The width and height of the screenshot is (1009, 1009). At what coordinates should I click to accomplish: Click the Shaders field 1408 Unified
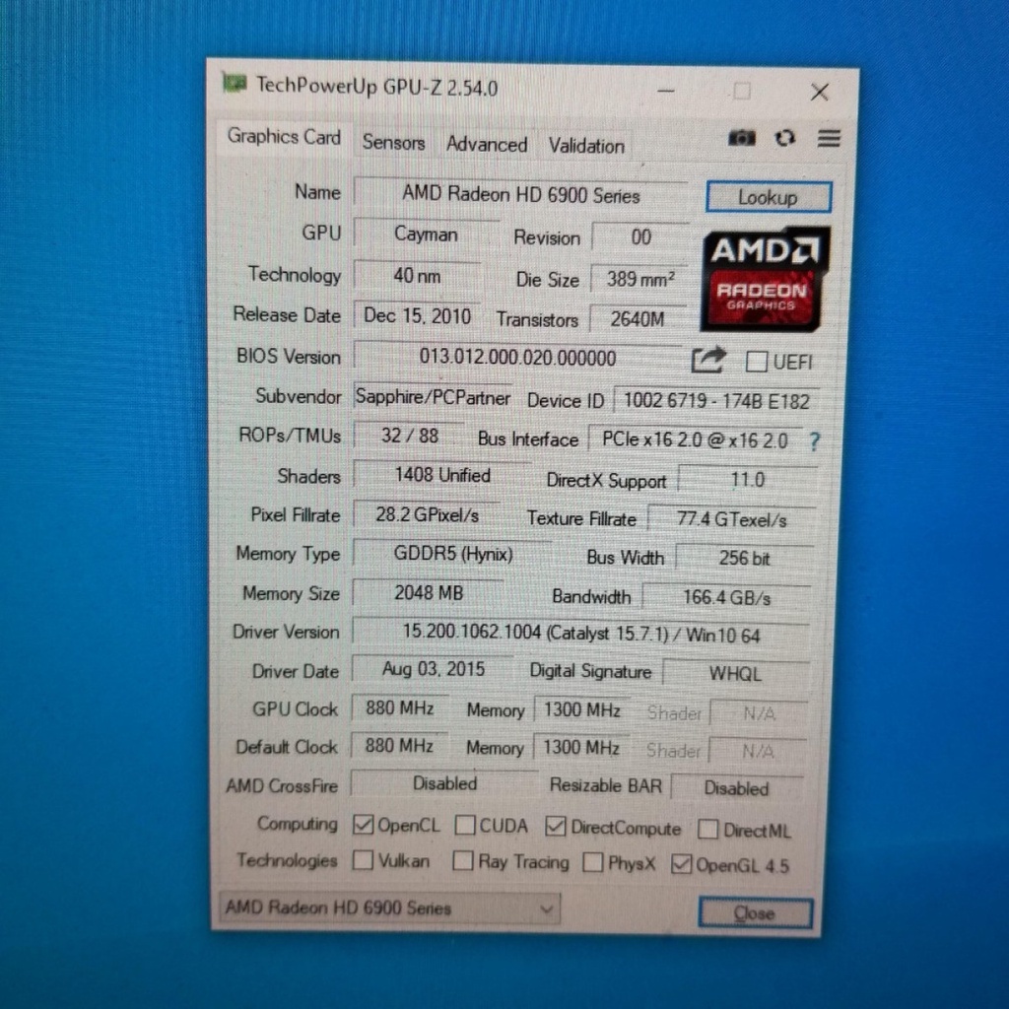click(442, 476)
